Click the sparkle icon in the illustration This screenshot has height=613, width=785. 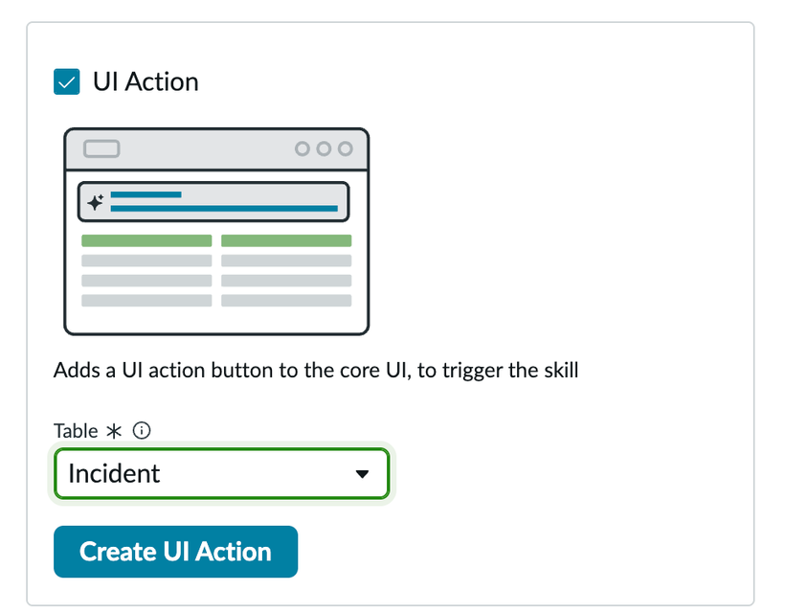point(95,202)
